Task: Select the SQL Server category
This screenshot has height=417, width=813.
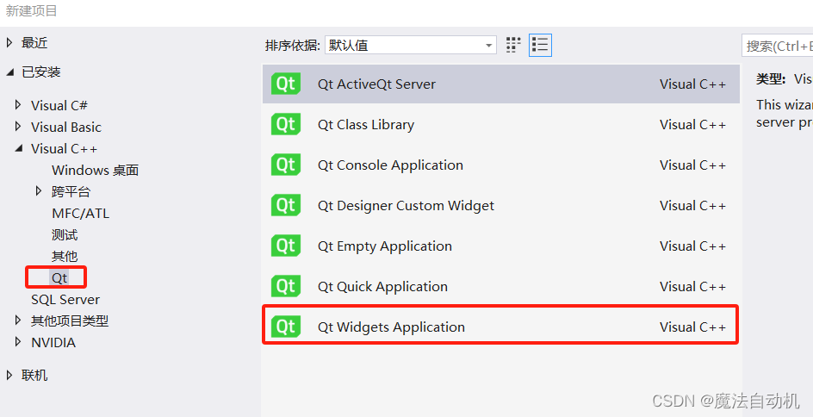Action: point(65,299)
